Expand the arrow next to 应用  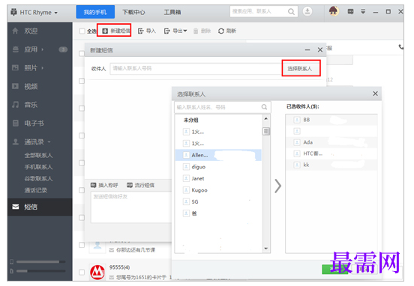pyautogui.click(x=43, y=49)
